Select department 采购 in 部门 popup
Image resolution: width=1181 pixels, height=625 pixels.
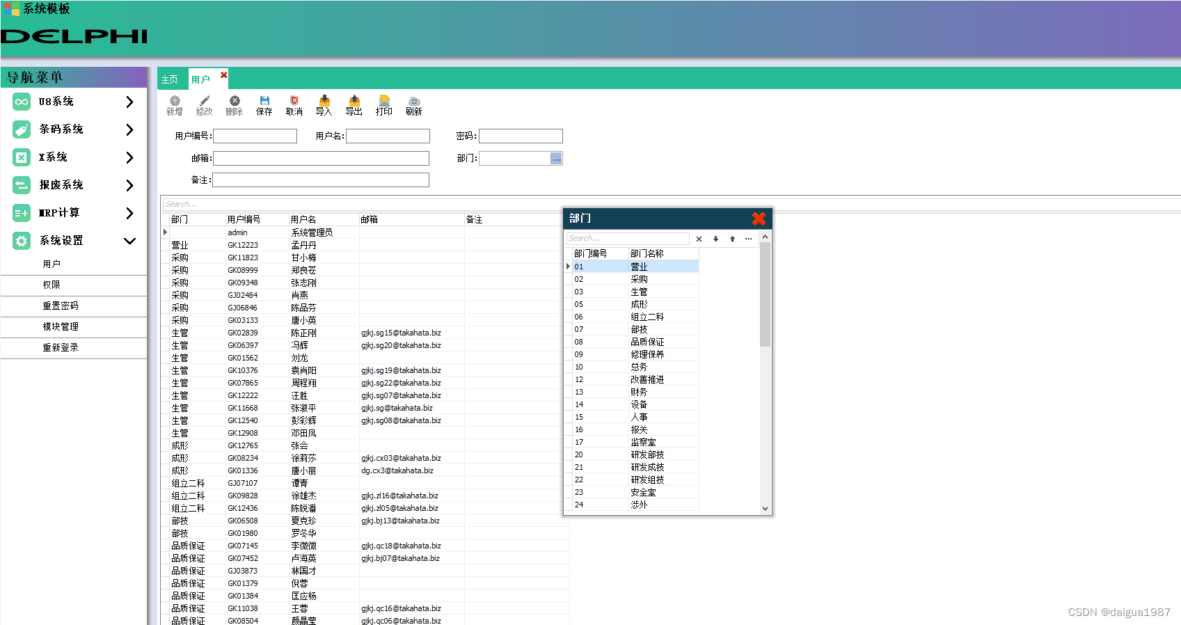[635, 279]
